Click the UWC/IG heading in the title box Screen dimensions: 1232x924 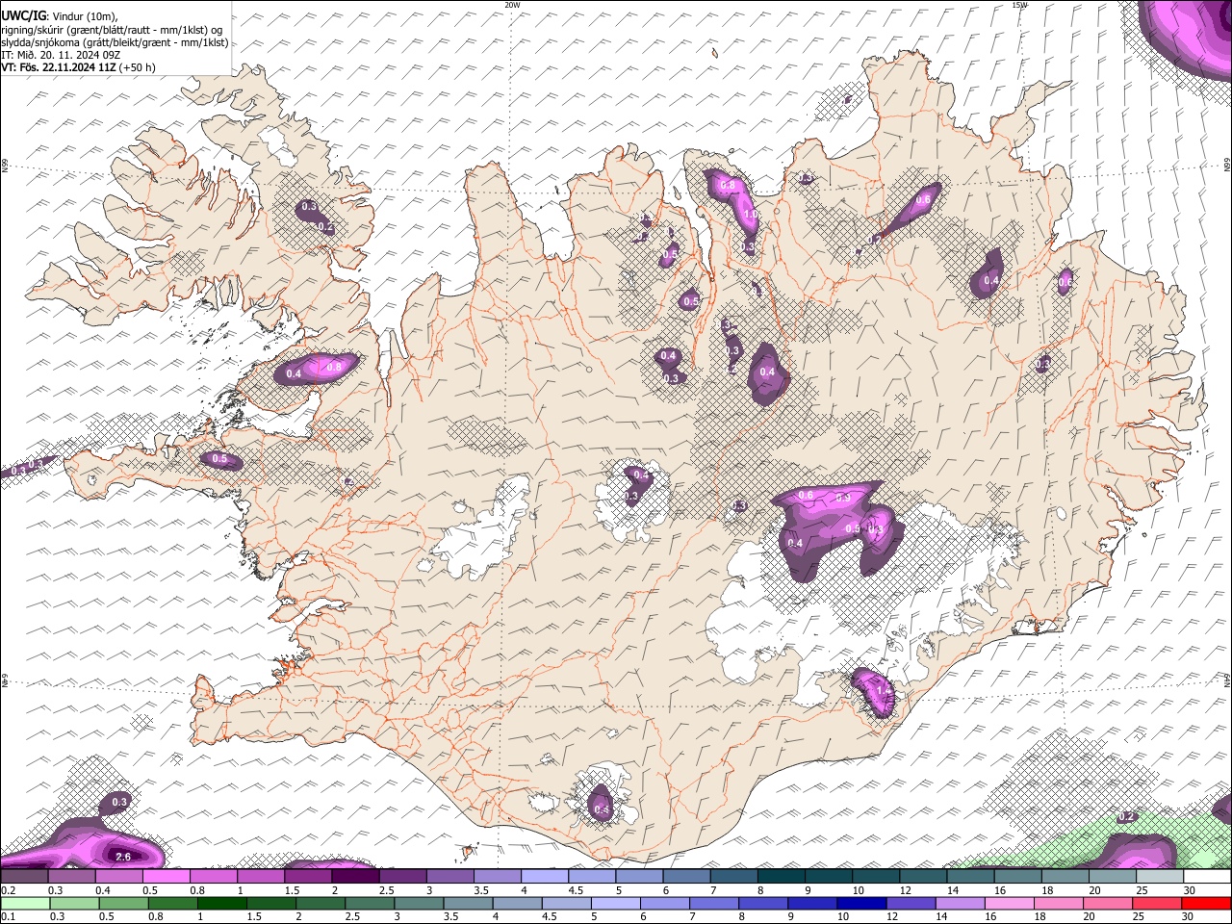(x=23, y=16)
